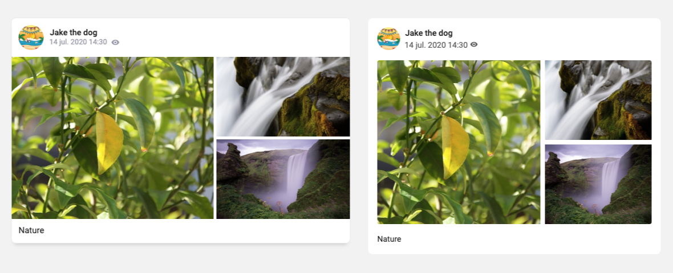The image size is (673, 273).
Task: Select the Jake the dog author name in the right post
Action: tap(429, 33)
